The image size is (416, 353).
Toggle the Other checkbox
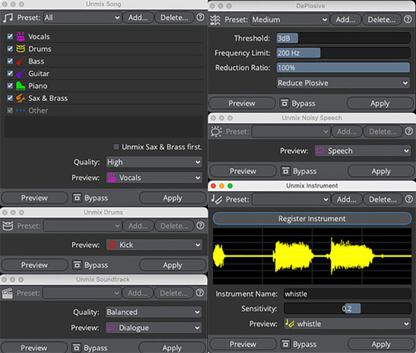click(10, 110)
